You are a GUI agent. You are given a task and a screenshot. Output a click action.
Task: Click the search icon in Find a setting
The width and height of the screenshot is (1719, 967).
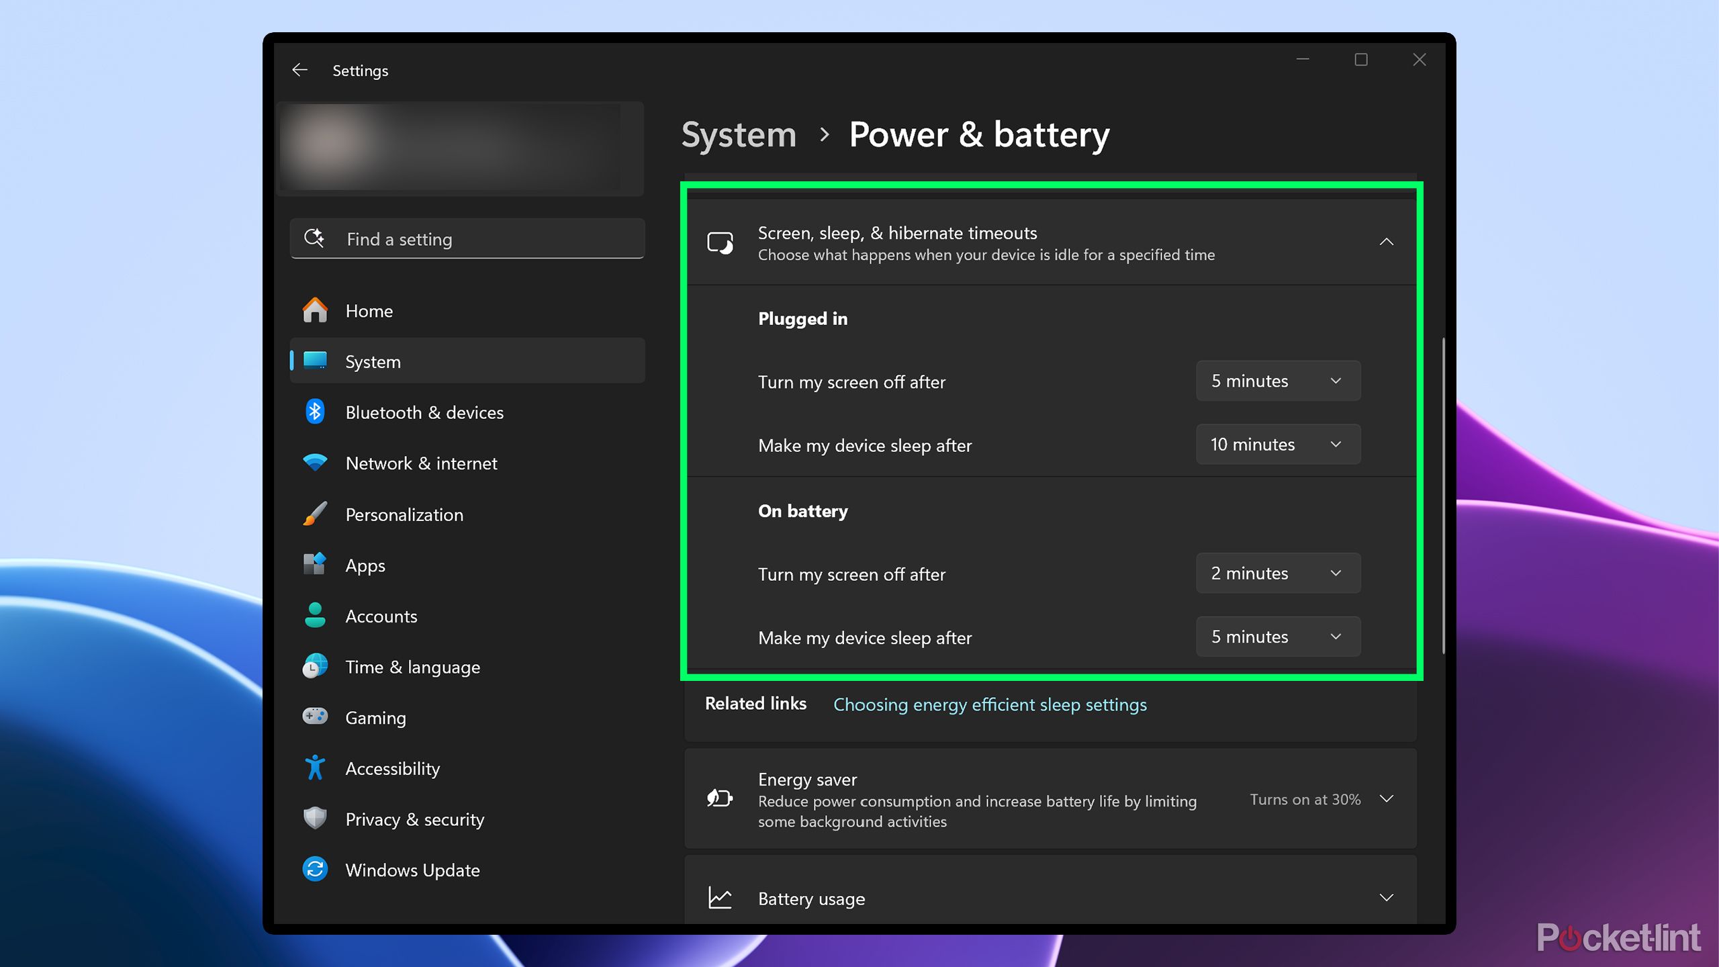tap(314, 238)
